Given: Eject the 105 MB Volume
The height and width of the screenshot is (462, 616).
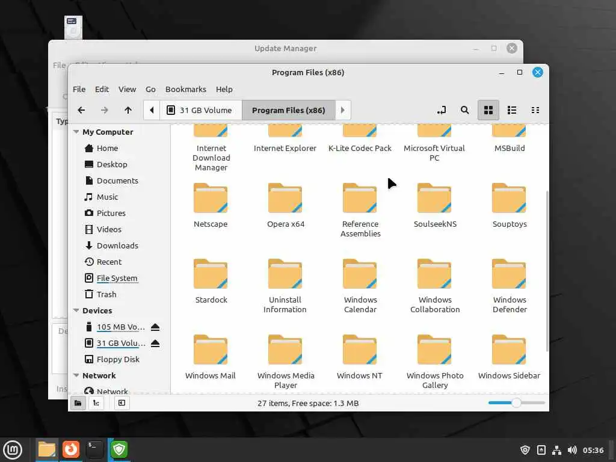Looking at the screenshot, I should coord(155,327).
